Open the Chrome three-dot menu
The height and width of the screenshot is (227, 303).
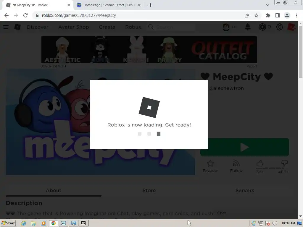point(296,15)
